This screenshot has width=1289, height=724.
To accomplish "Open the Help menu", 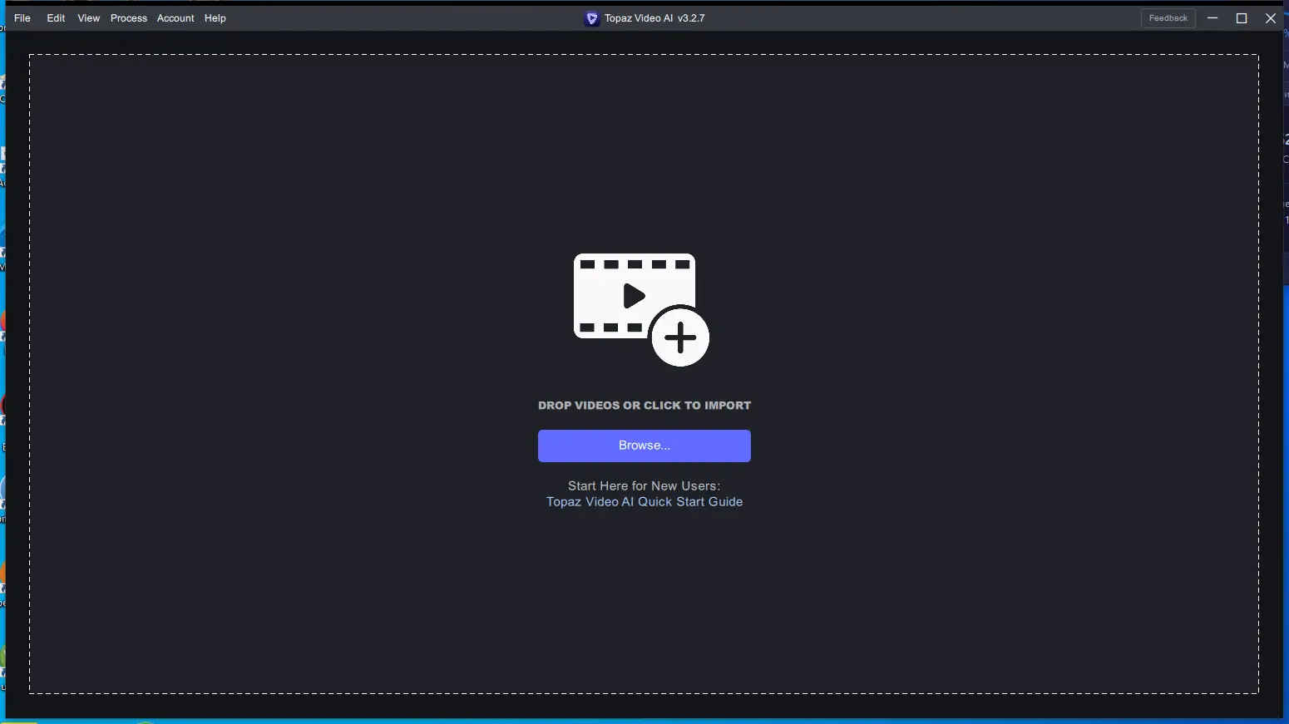I will coord(215,18).
